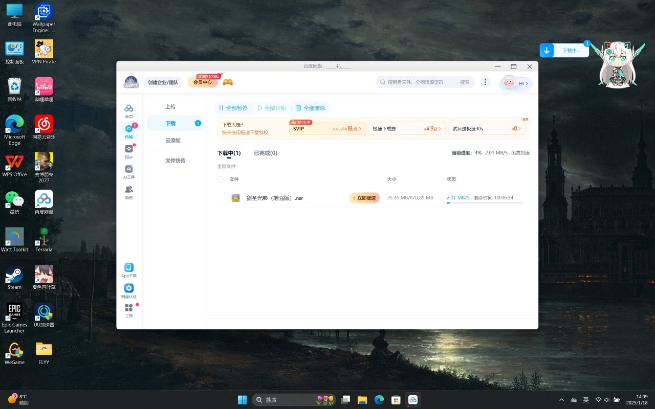Open the 工具 tools sidebar icon
The height and width of the screenshot is (409, 655).
point(129,311)
